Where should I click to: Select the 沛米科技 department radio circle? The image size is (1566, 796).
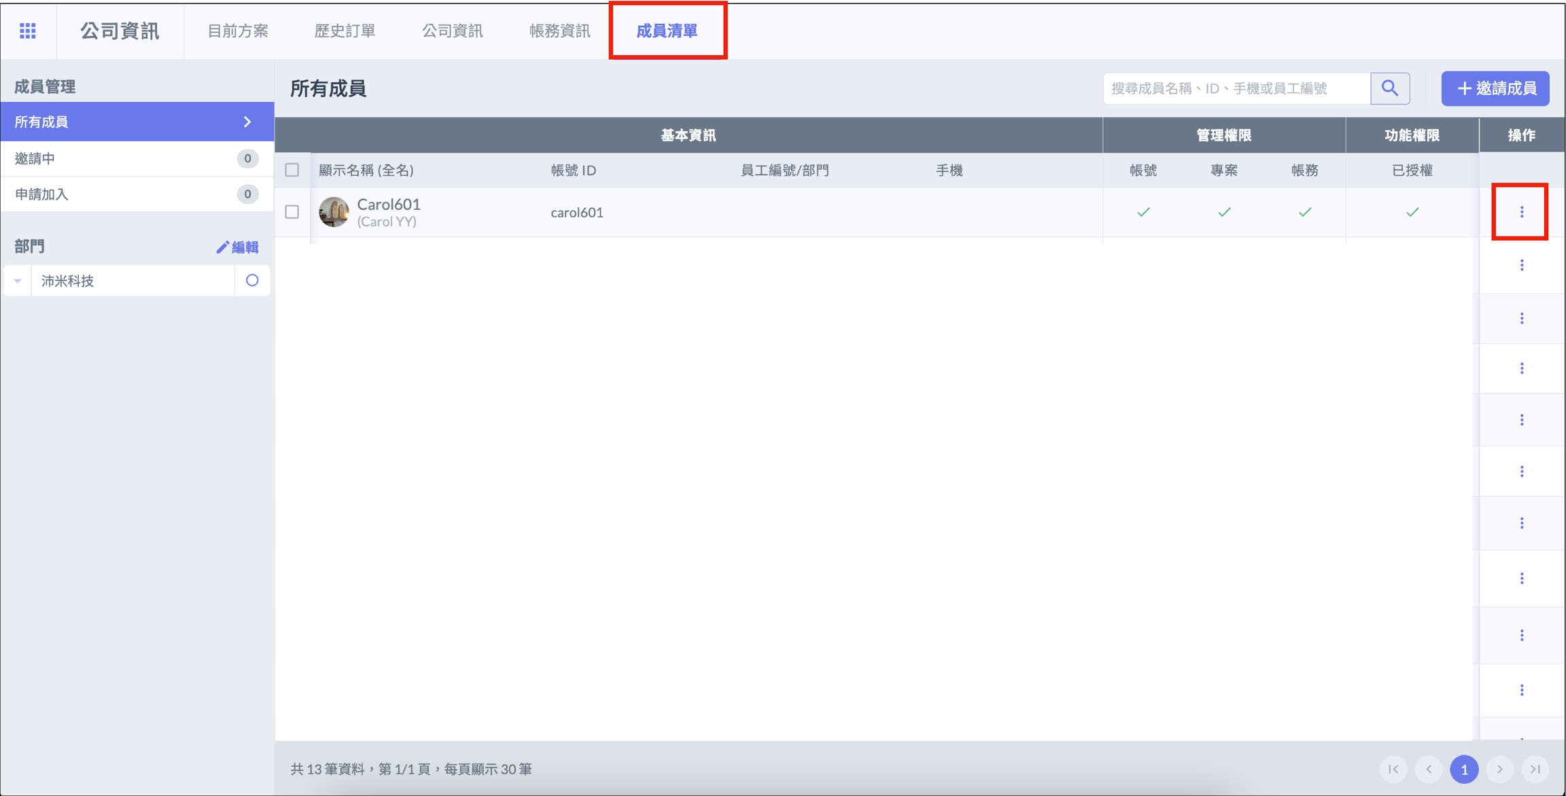[252, 281]
